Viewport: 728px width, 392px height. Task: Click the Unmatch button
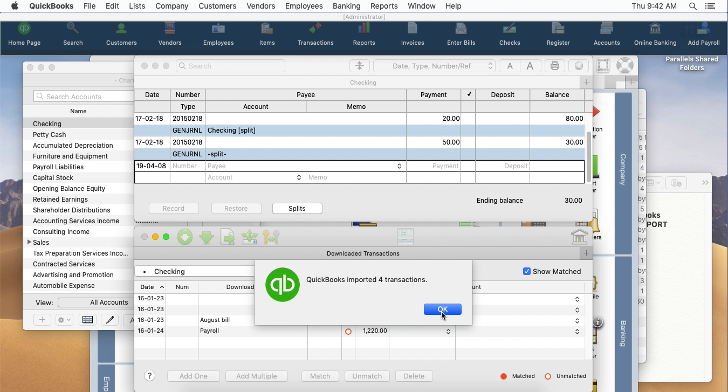click(x=367, y=376)
